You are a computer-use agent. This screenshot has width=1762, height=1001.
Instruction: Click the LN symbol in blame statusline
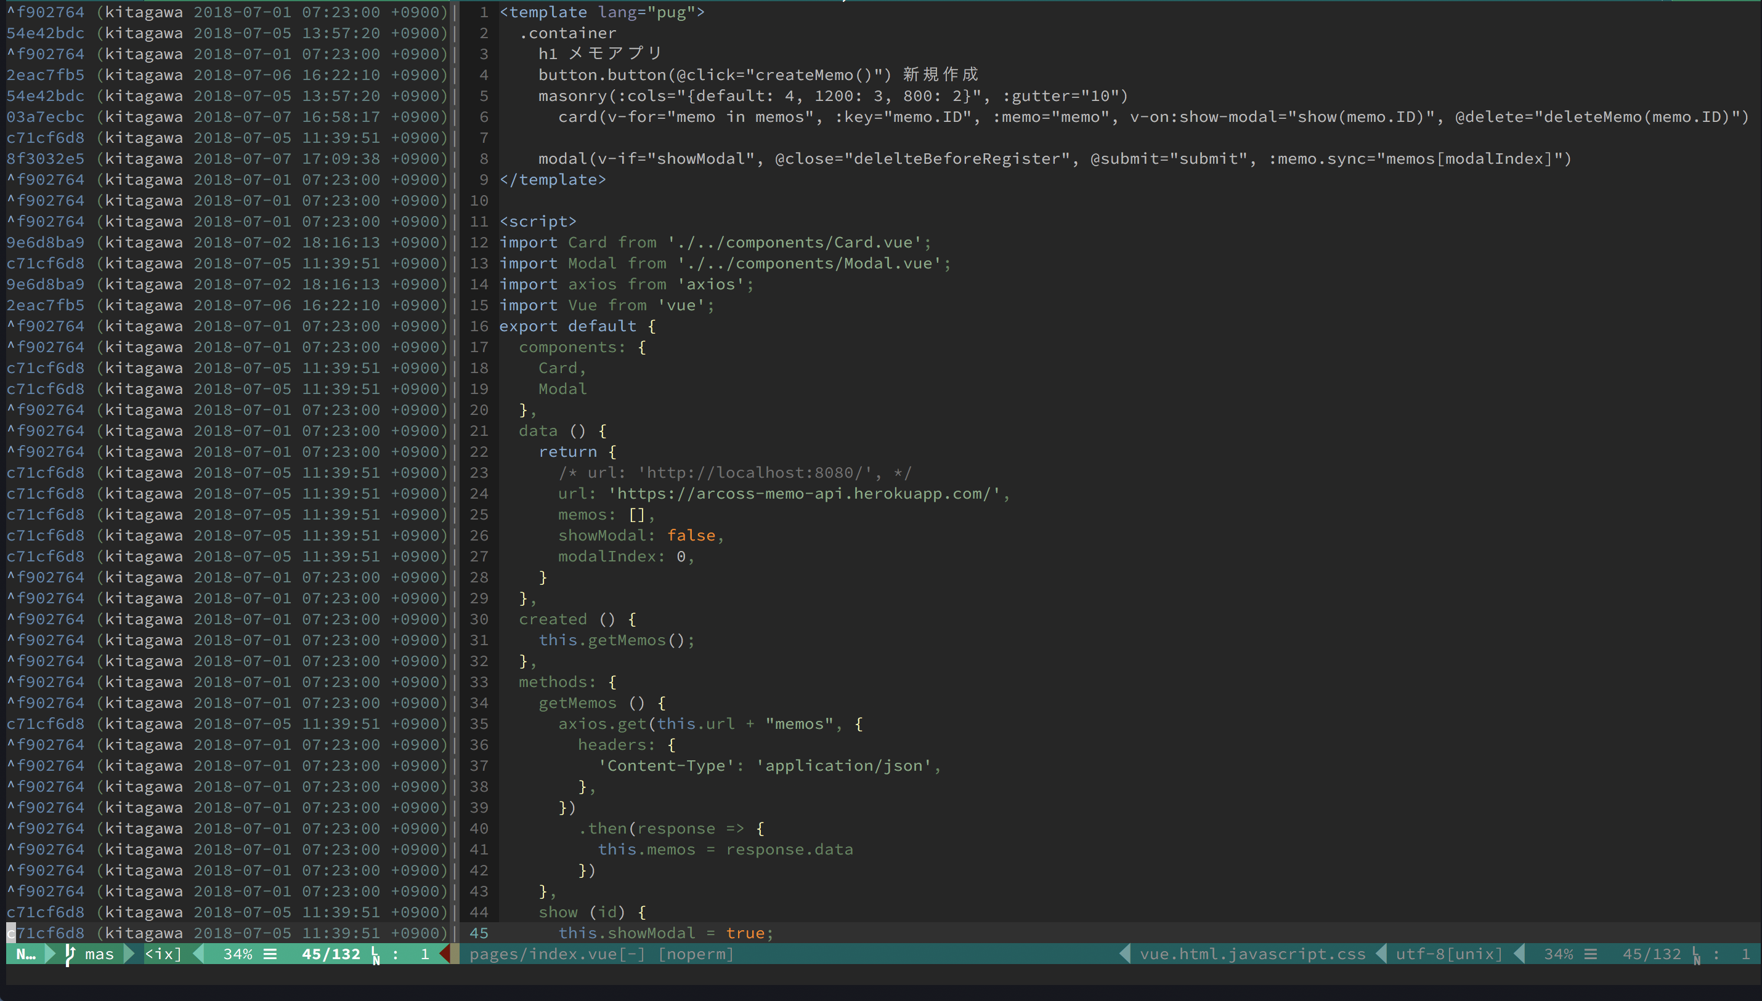coord(376,955)
